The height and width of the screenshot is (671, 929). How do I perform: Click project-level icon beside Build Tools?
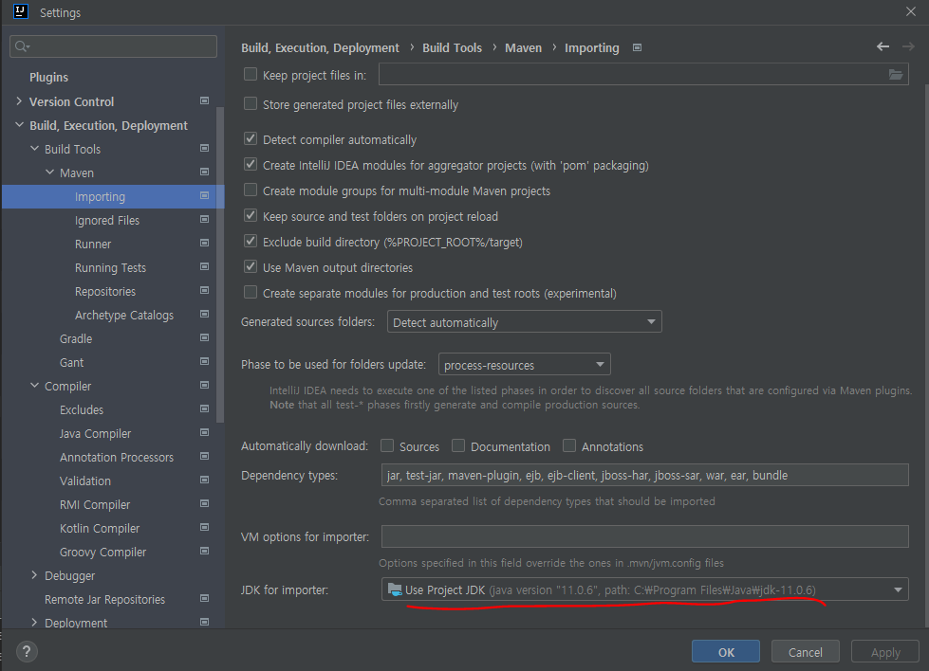pos(204,148)
